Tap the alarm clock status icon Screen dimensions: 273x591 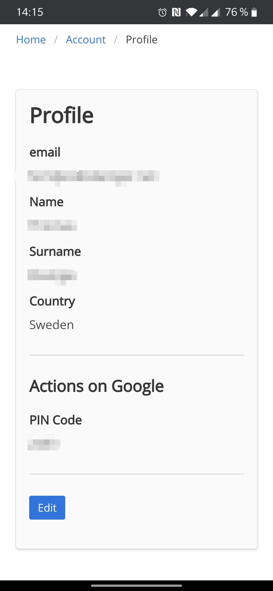[x=162, y=12]
